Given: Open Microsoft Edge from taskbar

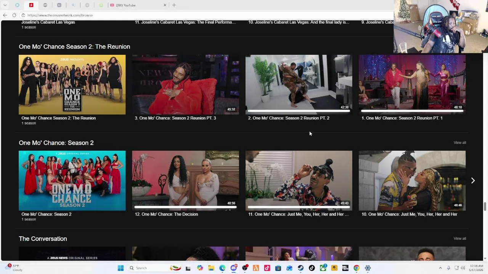Looking at the screenshot, I should coord(222,268).
